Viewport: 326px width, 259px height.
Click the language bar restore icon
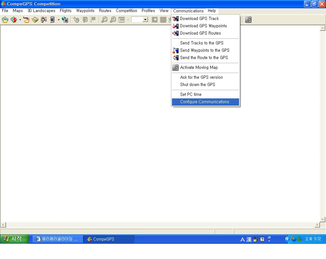point(269,237)
